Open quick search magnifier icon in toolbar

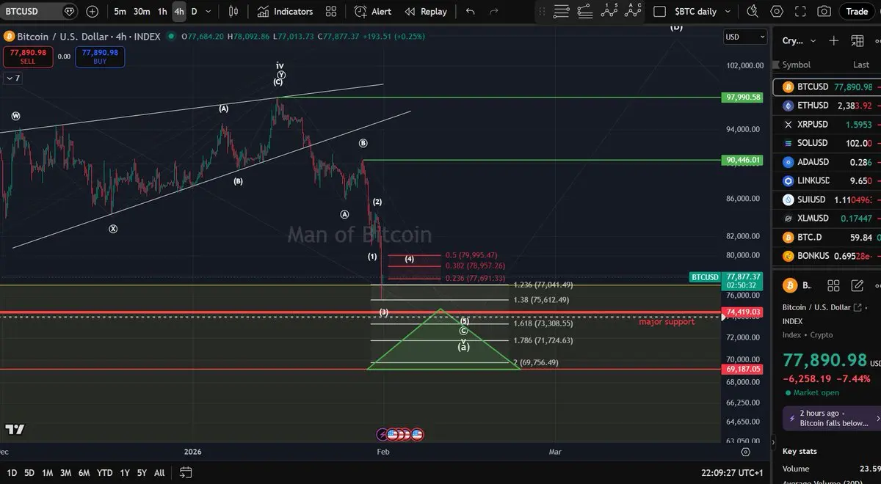pyautogui.click(x=753, y=11)
